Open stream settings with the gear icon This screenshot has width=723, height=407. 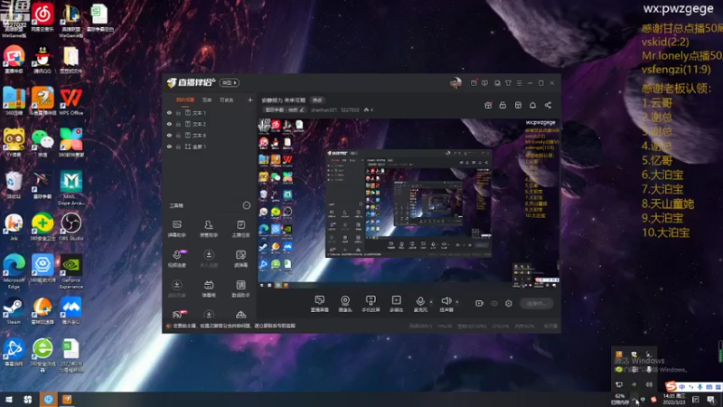(509, 304)
